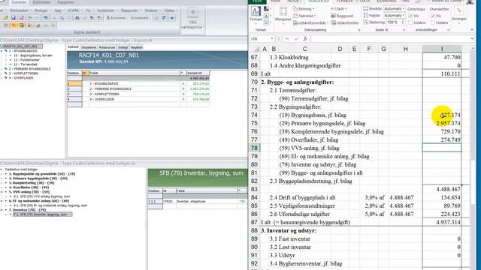Open the Startside tab in Sigma
This screenshot has width=481, height=270.
[19, 2]
